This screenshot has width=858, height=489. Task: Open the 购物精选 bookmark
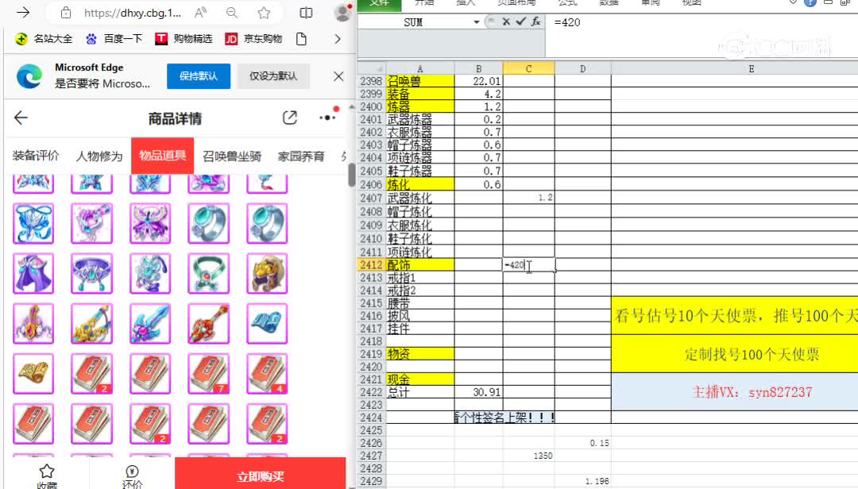(184, 39)
